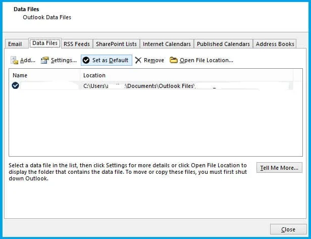Open the Address Books tab

pyautogui.click(x=275, y=44)
